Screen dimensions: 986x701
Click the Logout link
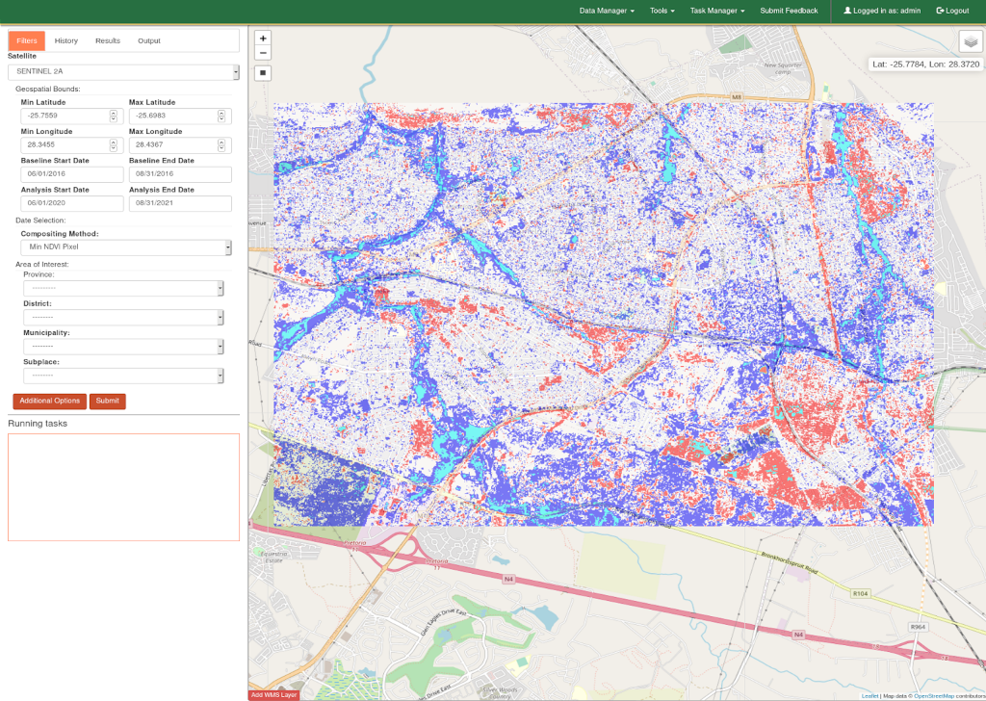point(952,11)
